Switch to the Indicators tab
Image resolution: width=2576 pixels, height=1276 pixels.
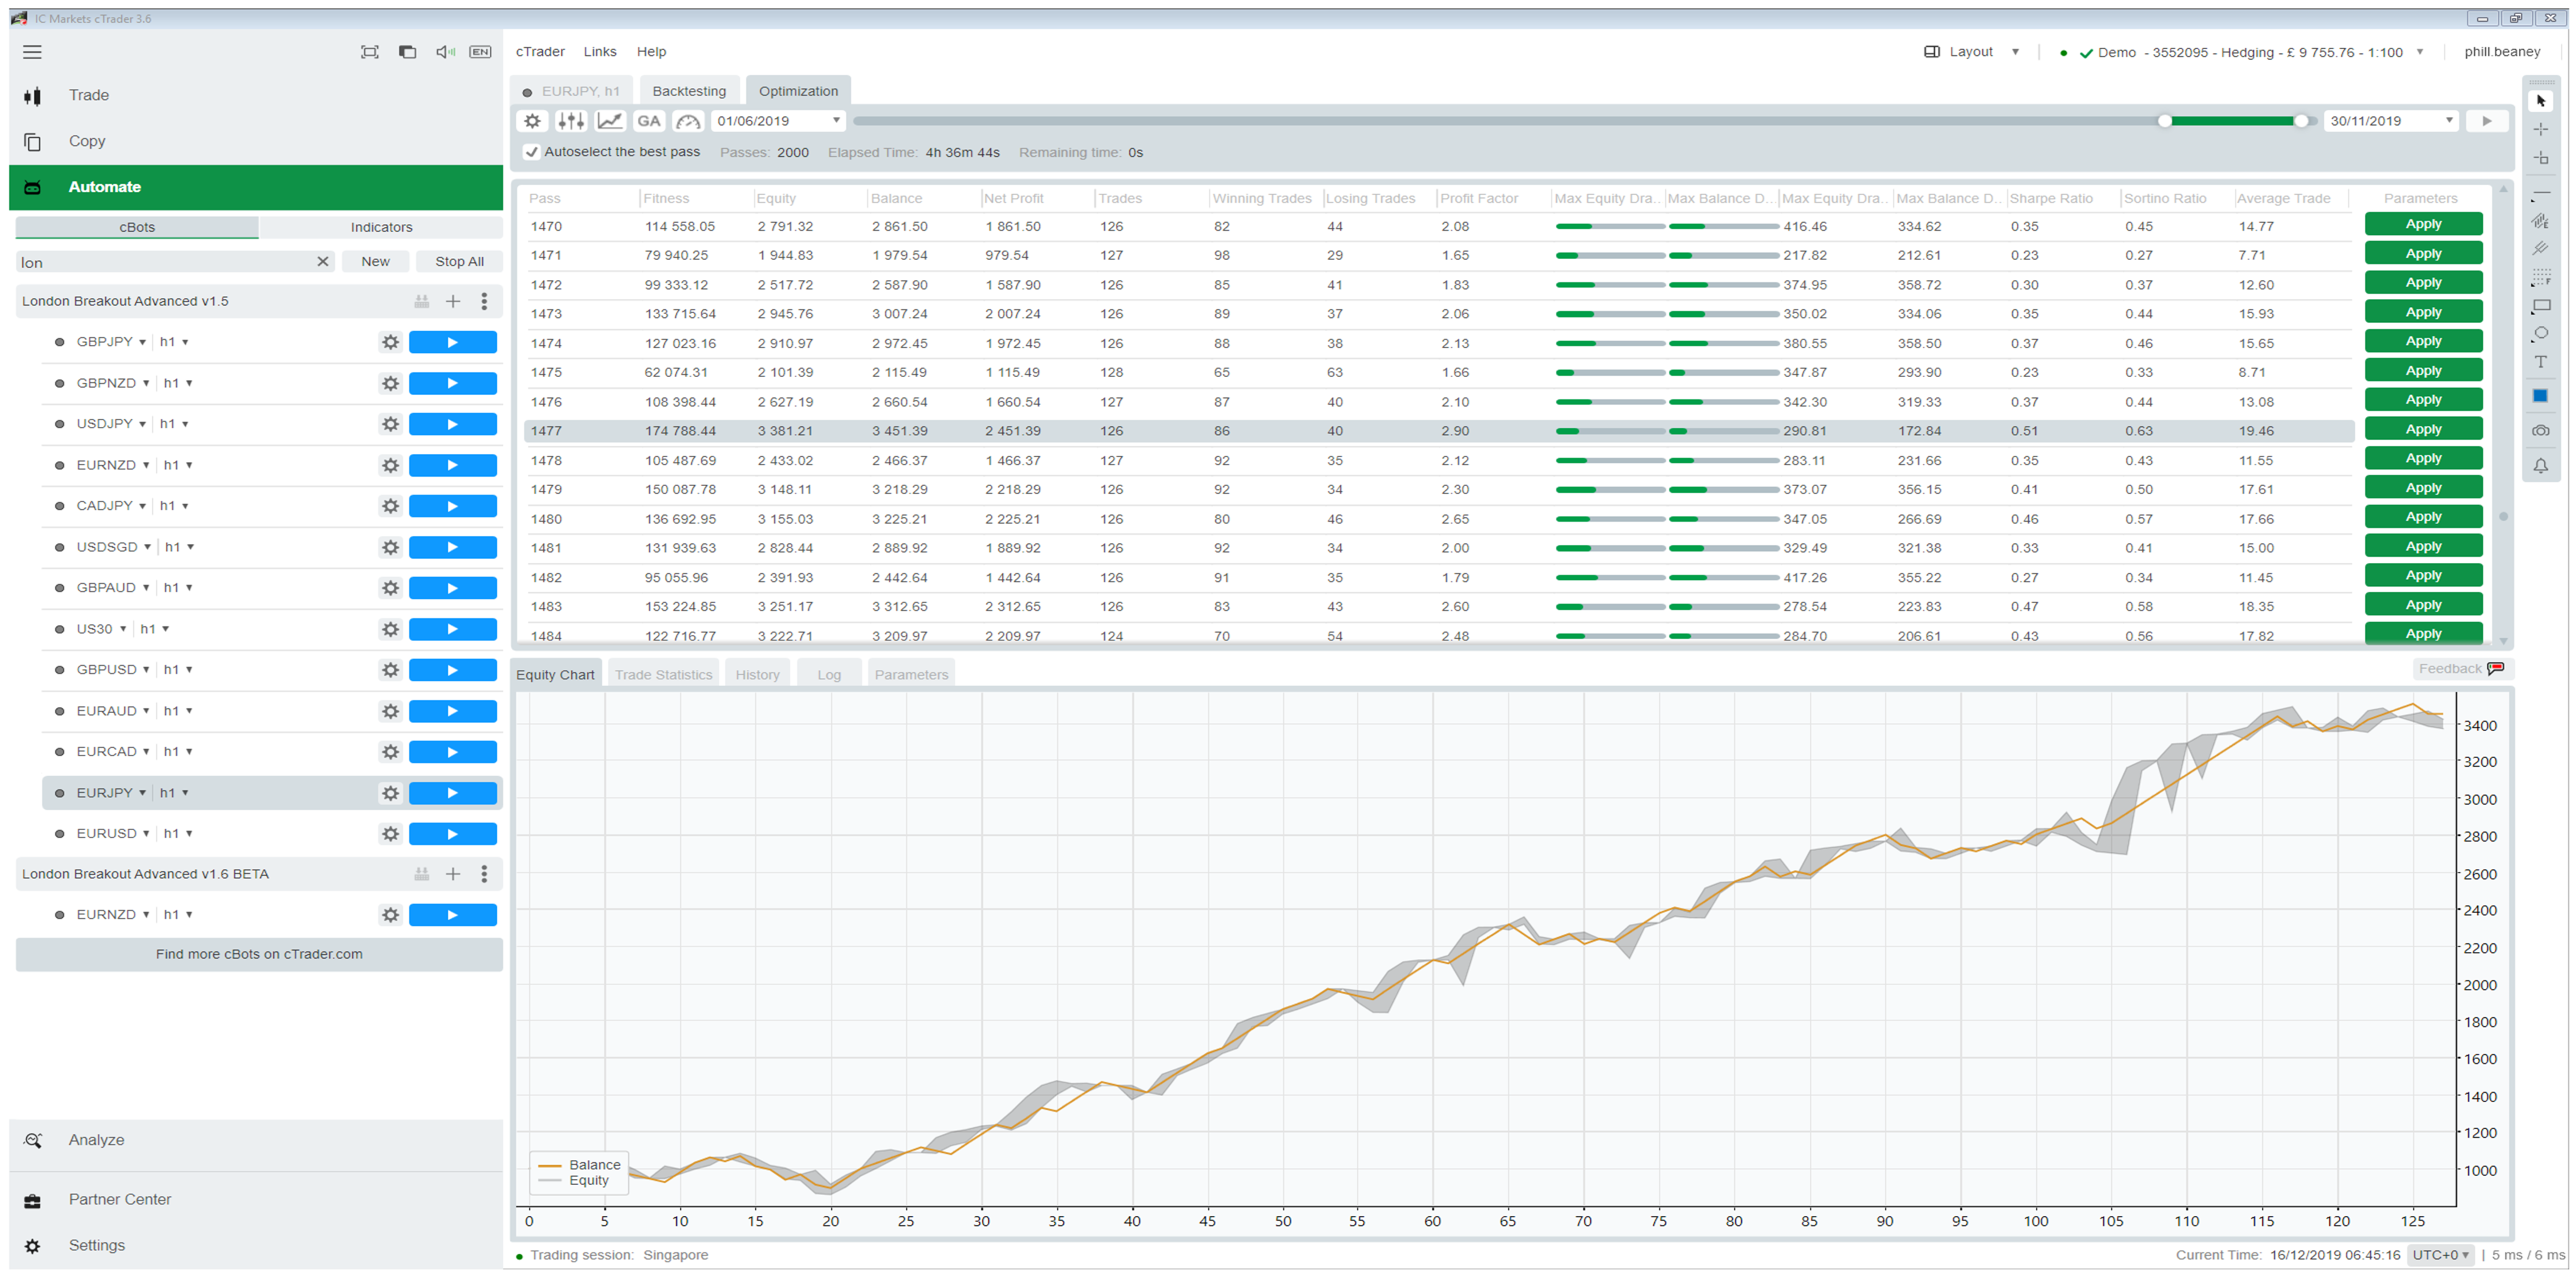(381, 227)
